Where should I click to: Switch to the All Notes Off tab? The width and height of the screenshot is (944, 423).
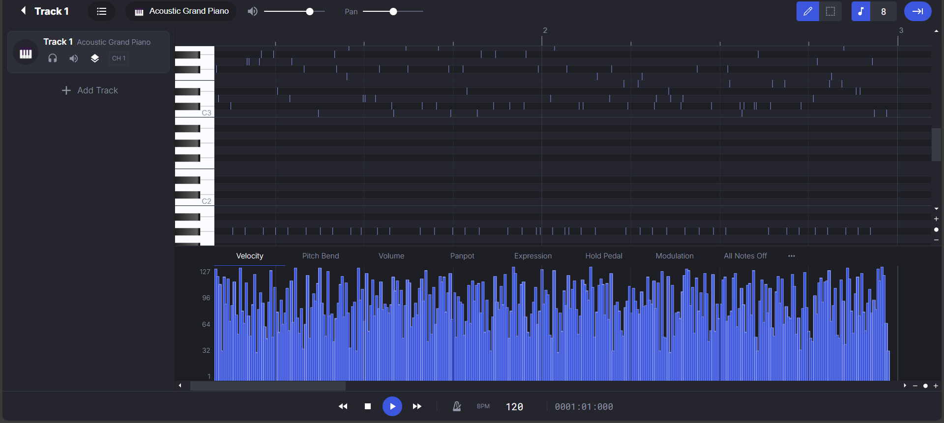point(745,256)
